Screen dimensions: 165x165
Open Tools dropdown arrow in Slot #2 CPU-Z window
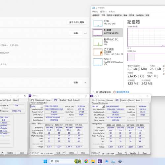125,153
